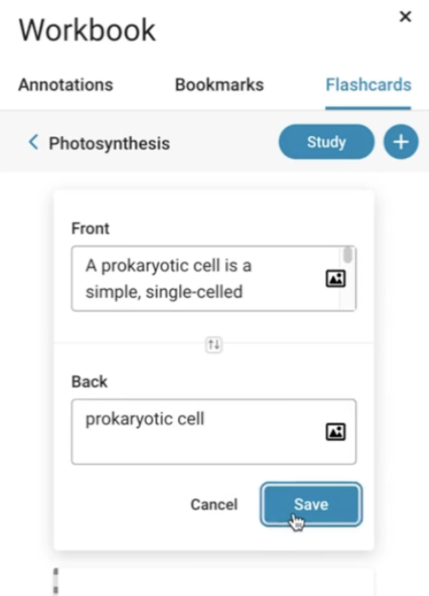The width and height of the screenshot is (429, 596).
Task: Open the Annotations tab
Action: (66, 85)
